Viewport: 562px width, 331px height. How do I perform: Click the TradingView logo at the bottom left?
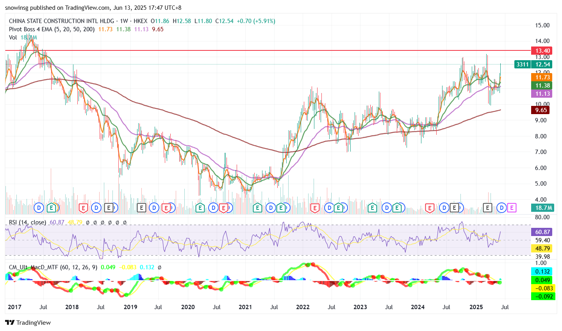(x=28, y=322)
